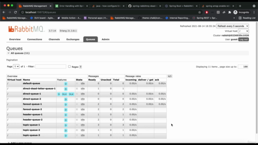Click the Erlang 21.3.8.1 version label

[x=68, y=31]
